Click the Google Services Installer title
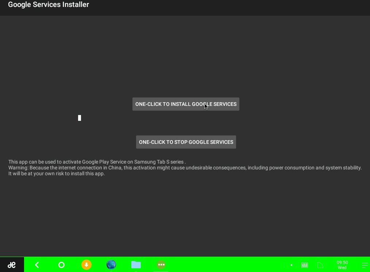The height and width of the screenshot is (272, 370). [x=49, y=5]
